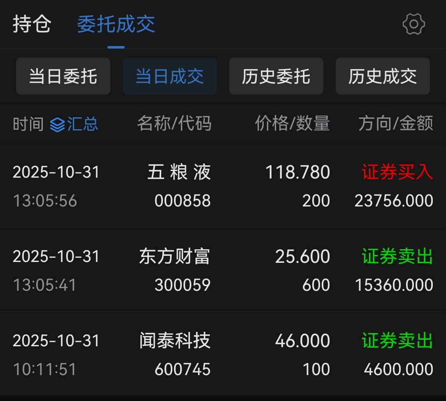Click 证券卖出 in 闻泰科技 row

click(x=397, y=341)
